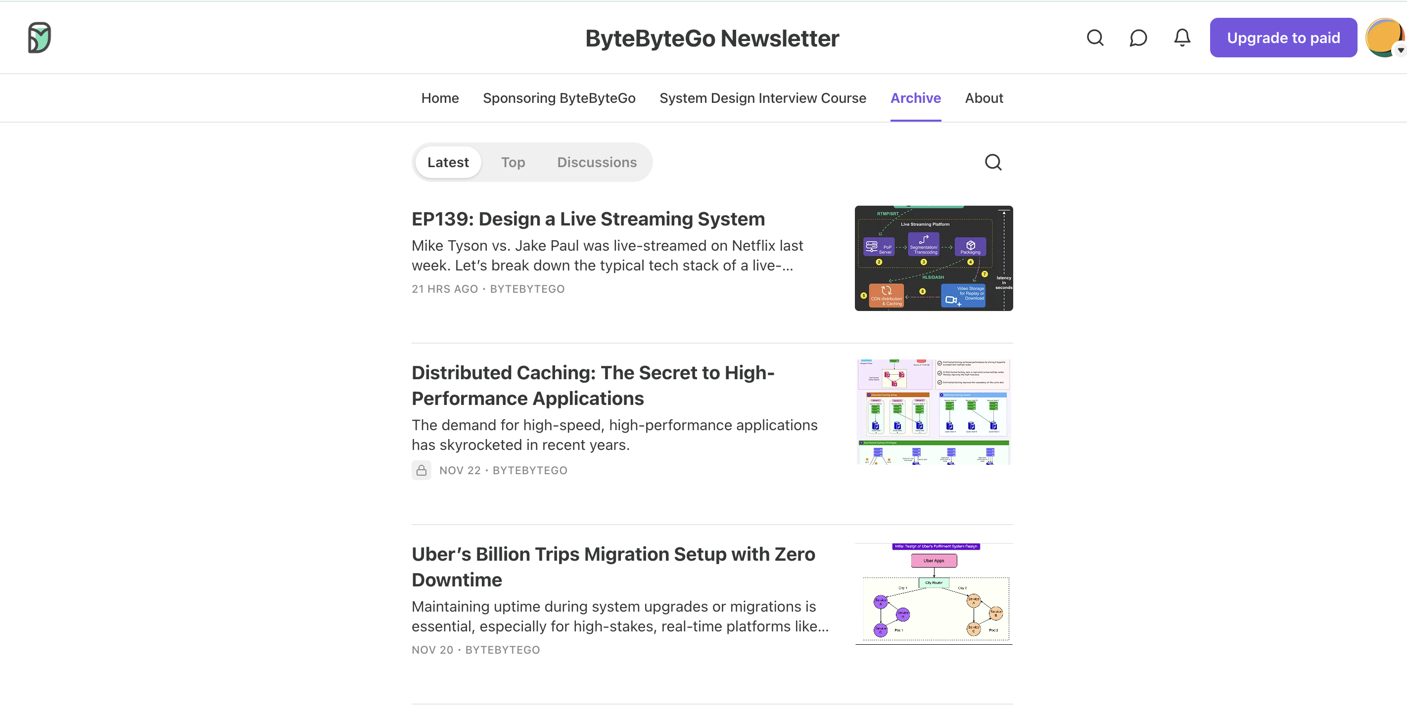Go to the Home tab
Screen dimensions: 1407x712
(x=440, y=98)
